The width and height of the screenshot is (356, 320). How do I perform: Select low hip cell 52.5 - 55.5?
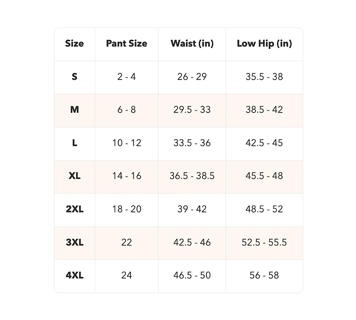coord(264,242)
